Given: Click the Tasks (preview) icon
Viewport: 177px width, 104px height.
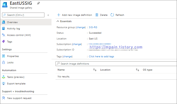Looking at the screenshot, I should 4,77.
